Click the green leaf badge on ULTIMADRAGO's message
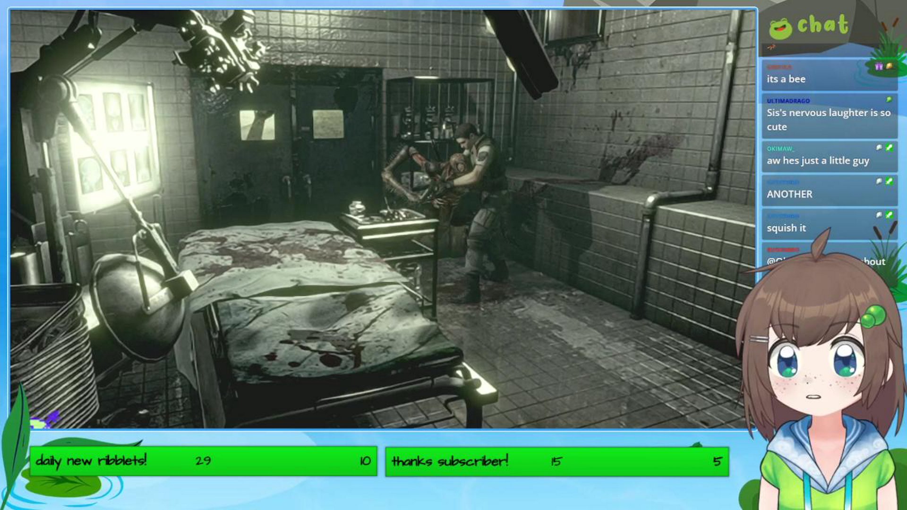The width and height of the screenshot is (907, 510). 889,100
